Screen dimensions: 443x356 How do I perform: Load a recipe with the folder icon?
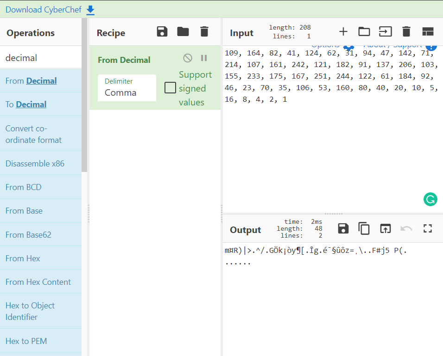tap(183, 31)
